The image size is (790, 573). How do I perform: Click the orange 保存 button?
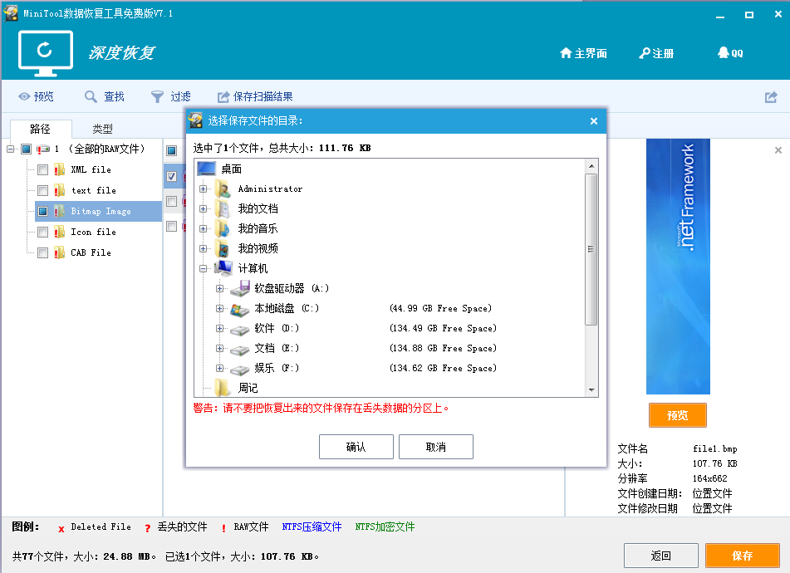coord(743,556)
